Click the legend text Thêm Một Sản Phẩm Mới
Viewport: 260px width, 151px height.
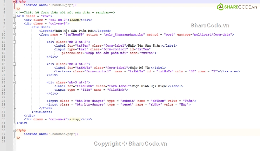point(74,31)
